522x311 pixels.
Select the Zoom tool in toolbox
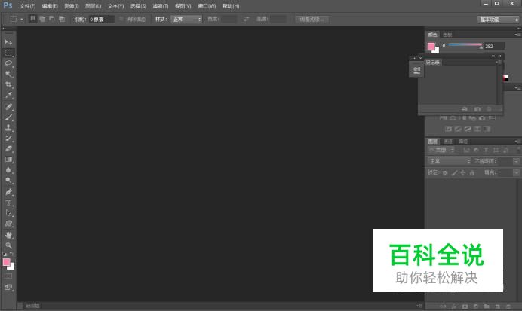click(8, 245)
